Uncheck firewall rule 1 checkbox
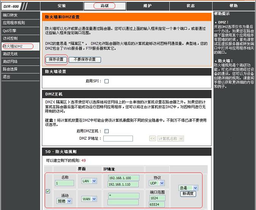Screen dimensions: 256x210 (x=48, y=191)
